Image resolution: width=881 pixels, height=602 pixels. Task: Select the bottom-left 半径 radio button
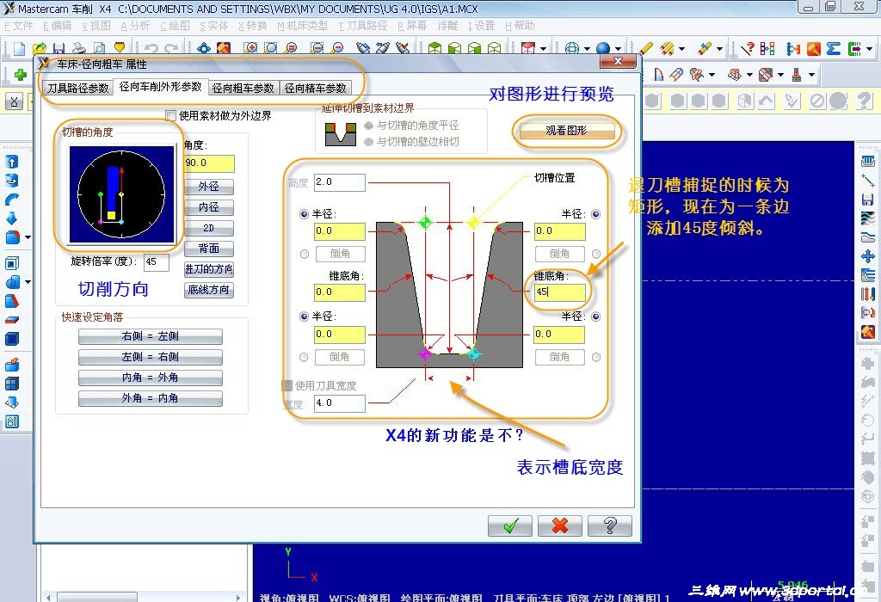(304, 316)
